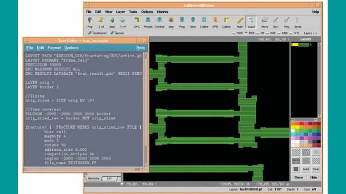Viewport: 346px width, 194px height.
Task: Open the Calibre tool icon
Action: pyautogui.click(x=226, y=23)
